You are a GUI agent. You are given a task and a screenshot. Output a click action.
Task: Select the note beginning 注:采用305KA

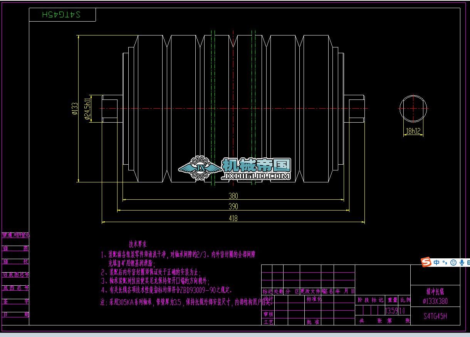[186, 302]
